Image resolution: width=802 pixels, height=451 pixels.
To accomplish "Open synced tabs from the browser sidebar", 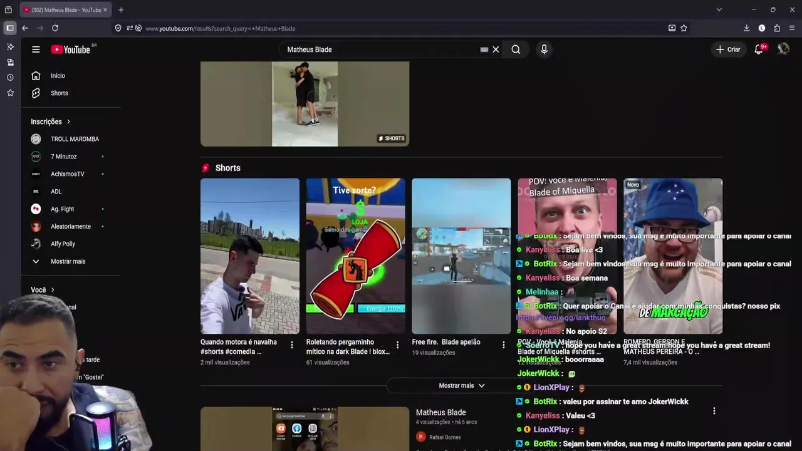I will pyautogui.click(x=10, y=62).
